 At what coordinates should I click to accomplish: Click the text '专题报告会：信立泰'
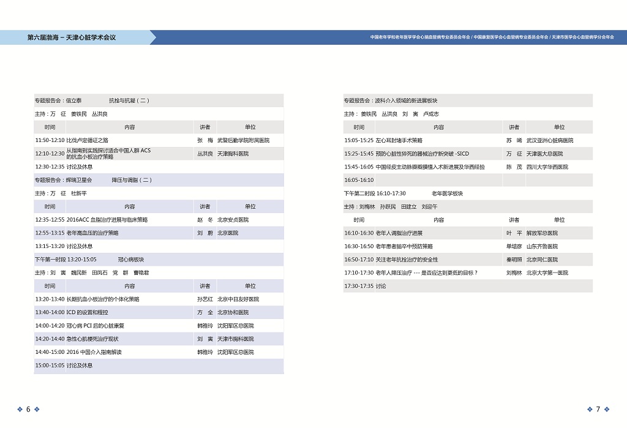(58, 100)
